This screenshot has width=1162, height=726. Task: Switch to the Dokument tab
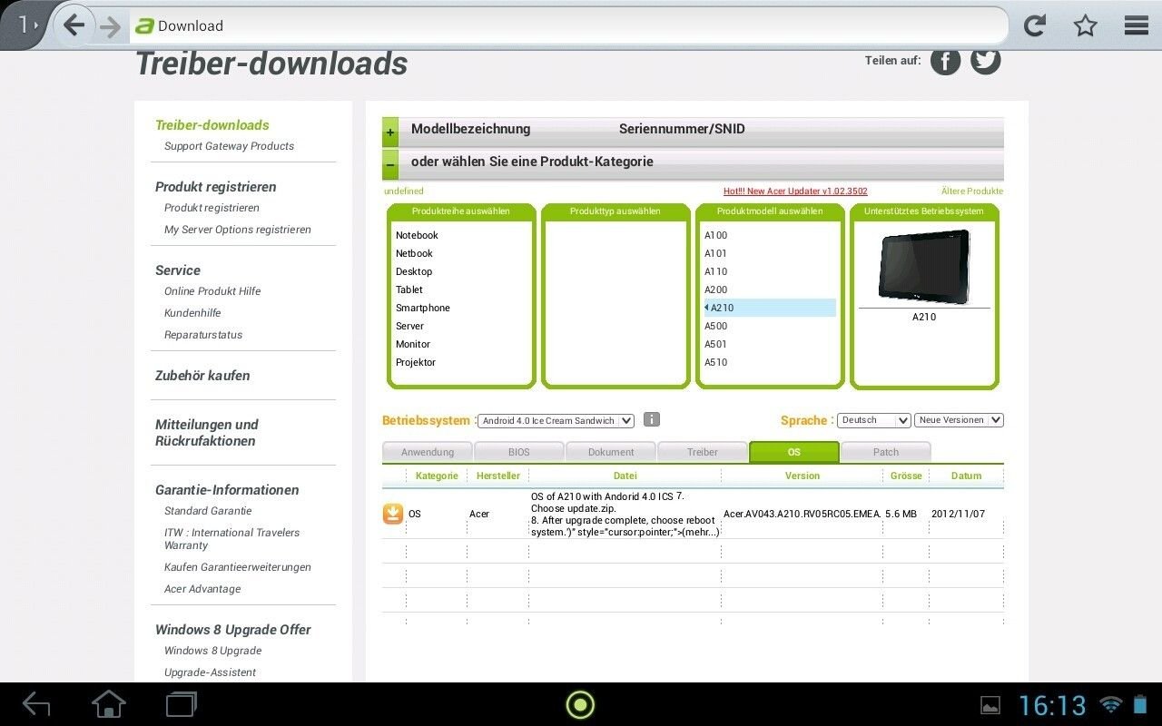tap(611, 452)
